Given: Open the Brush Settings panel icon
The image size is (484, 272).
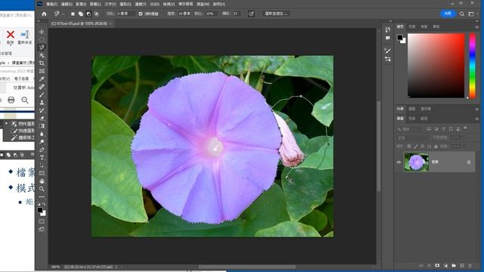Looking at the screenshot, I should point(388,51).
